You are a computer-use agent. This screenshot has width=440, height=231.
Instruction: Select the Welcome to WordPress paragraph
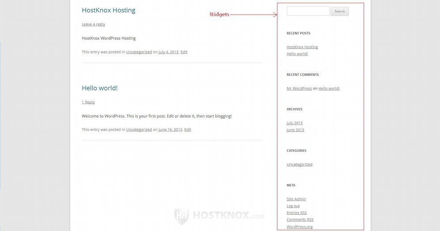coord(156,116)
